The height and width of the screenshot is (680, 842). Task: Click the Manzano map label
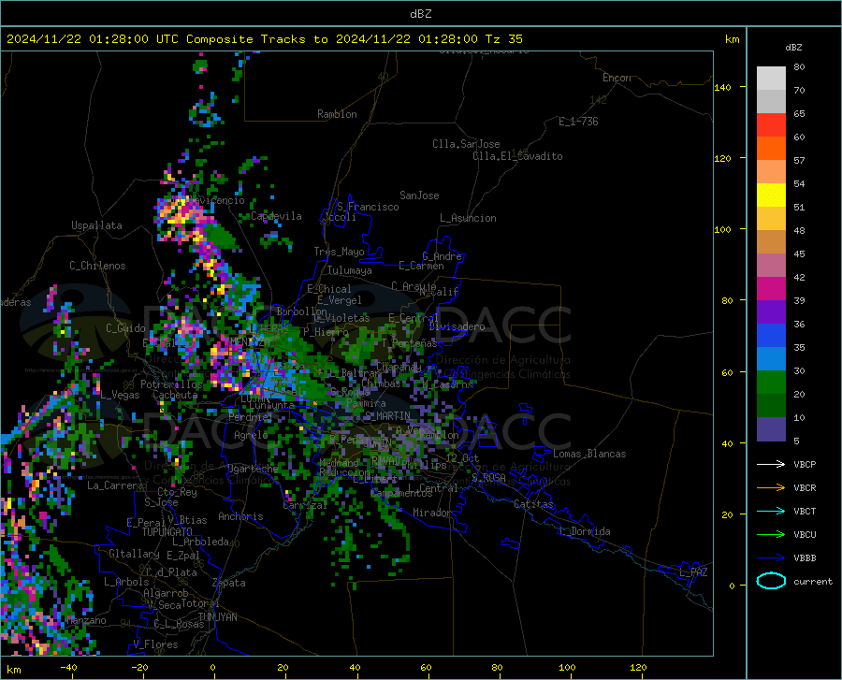pos(86,620)
